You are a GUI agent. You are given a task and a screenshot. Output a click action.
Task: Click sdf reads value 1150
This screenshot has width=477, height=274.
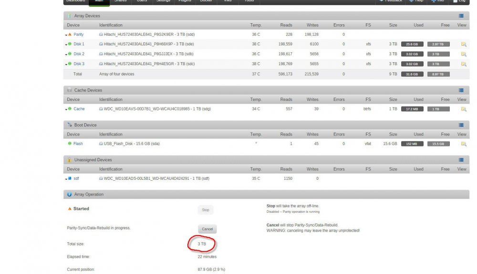(288, 179)
